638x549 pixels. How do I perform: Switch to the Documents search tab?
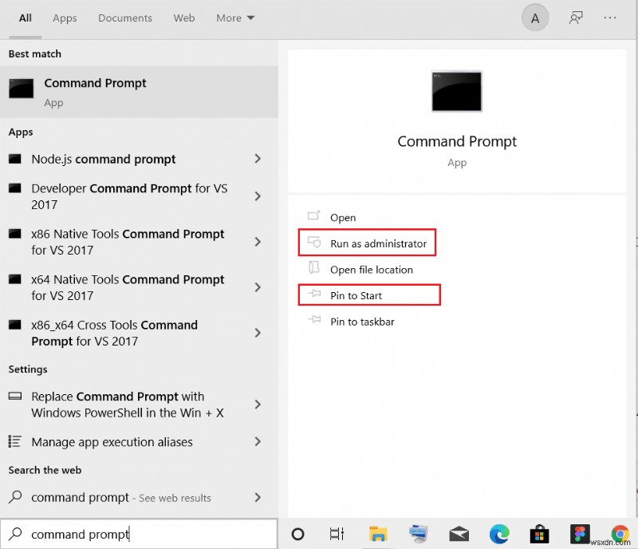click(124, 18)
